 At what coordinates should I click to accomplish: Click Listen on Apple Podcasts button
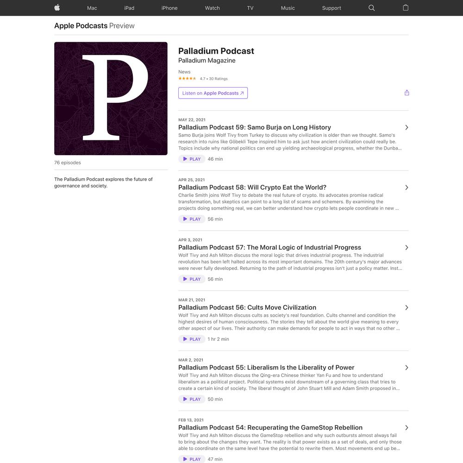213,93
